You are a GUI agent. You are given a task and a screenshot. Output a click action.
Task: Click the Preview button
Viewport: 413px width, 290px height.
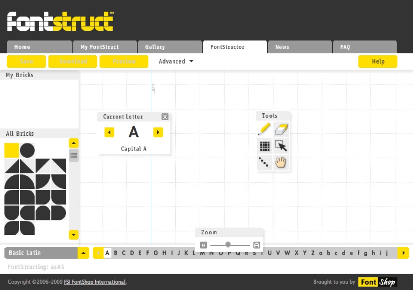coord(123,61)
